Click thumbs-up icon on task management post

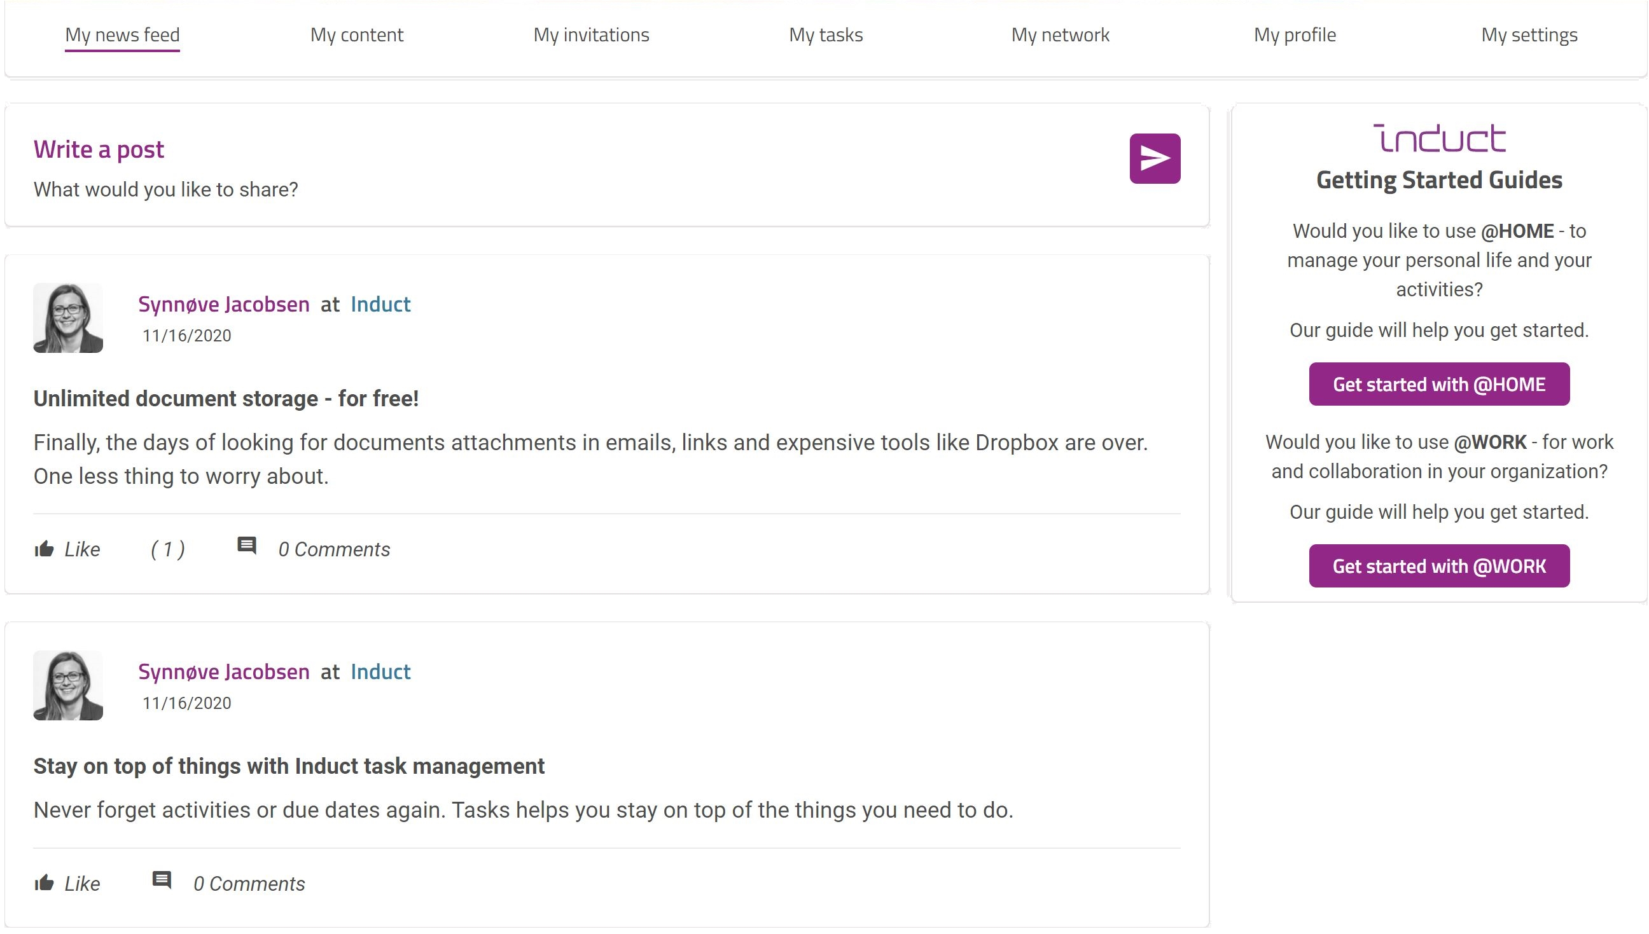[44, 883]
